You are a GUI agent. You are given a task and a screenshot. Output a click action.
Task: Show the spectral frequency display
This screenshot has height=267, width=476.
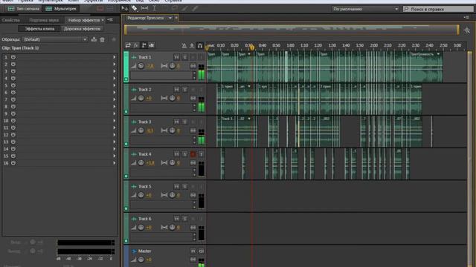click(100, 8)
